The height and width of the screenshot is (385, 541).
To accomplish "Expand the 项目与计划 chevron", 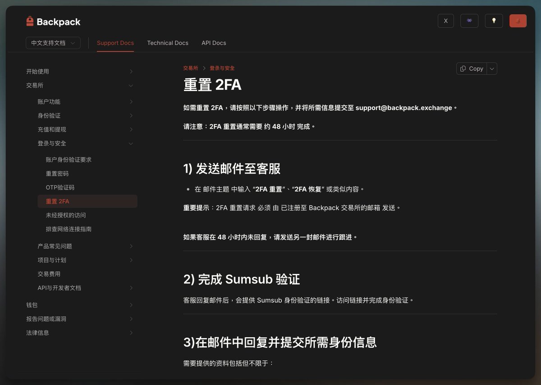I will 131,260.
